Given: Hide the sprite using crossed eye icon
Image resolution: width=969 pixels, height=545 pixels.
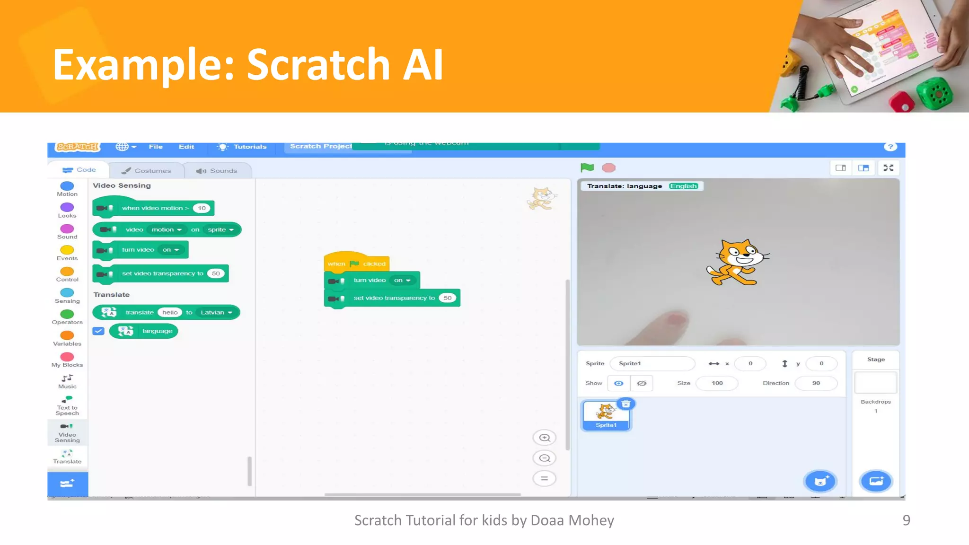Looking at the screenshot, I should pos(642,383).
